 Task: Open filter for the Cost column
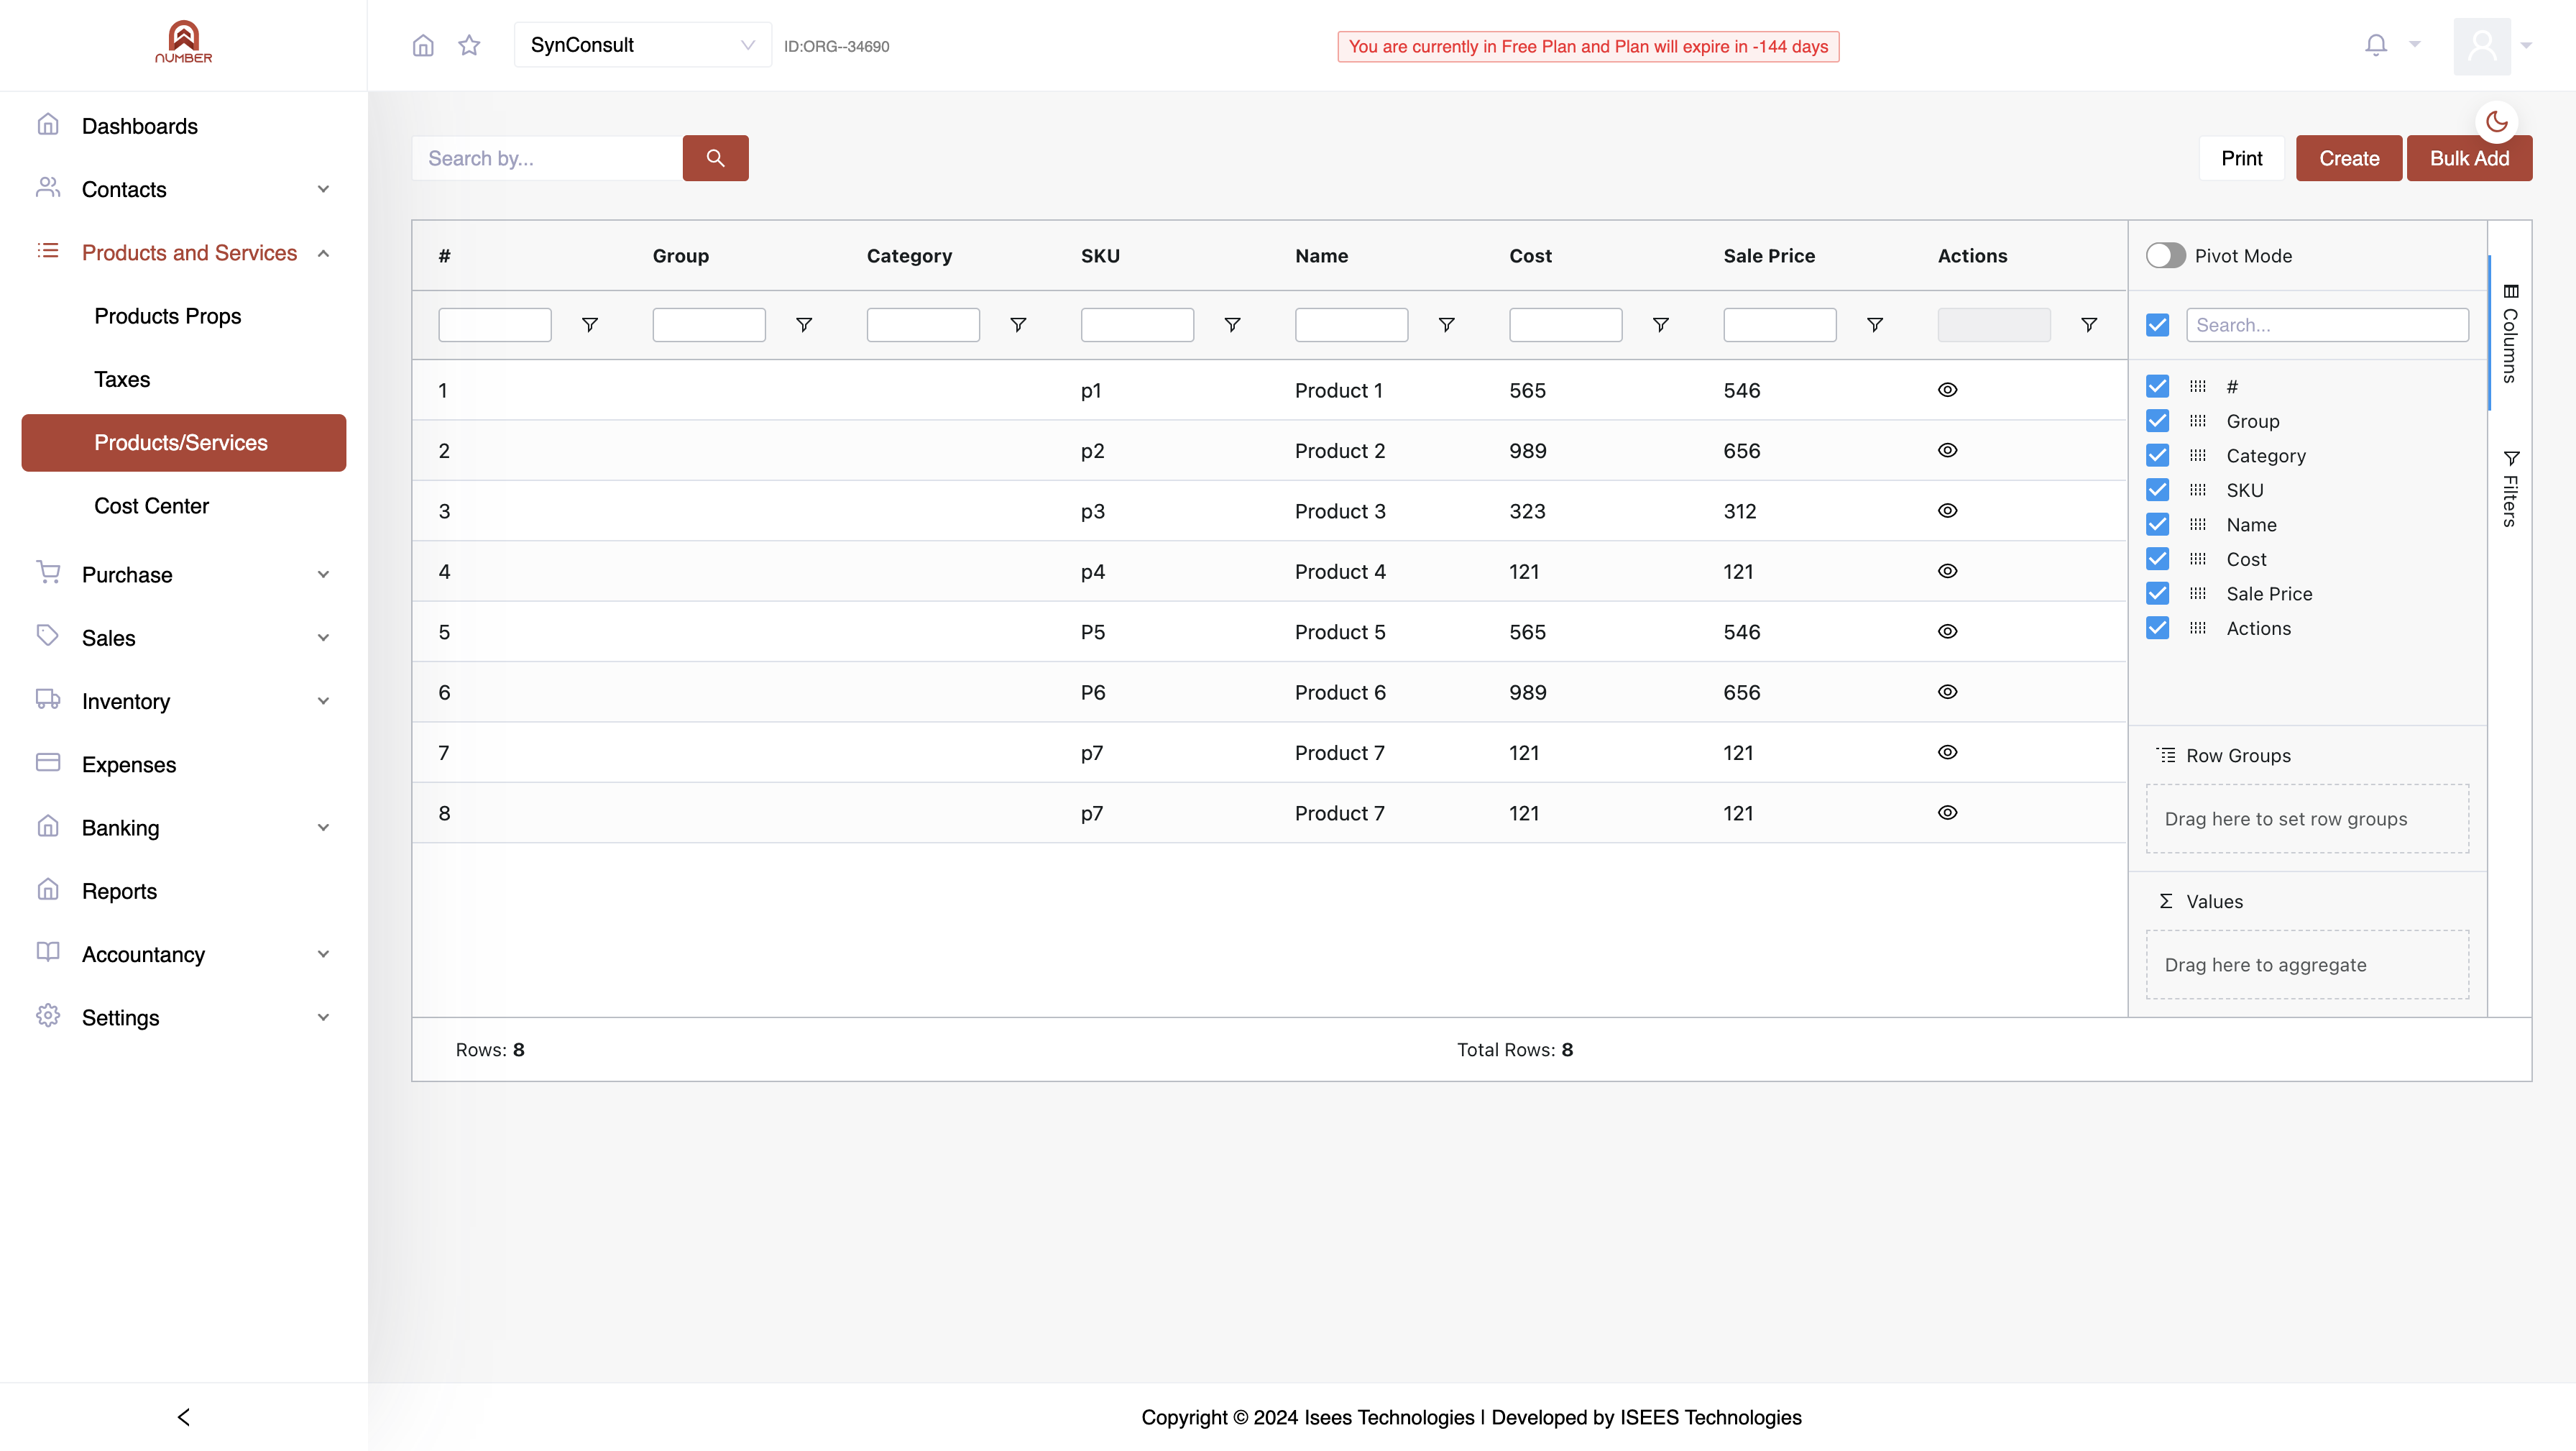tap(1660, 325)
